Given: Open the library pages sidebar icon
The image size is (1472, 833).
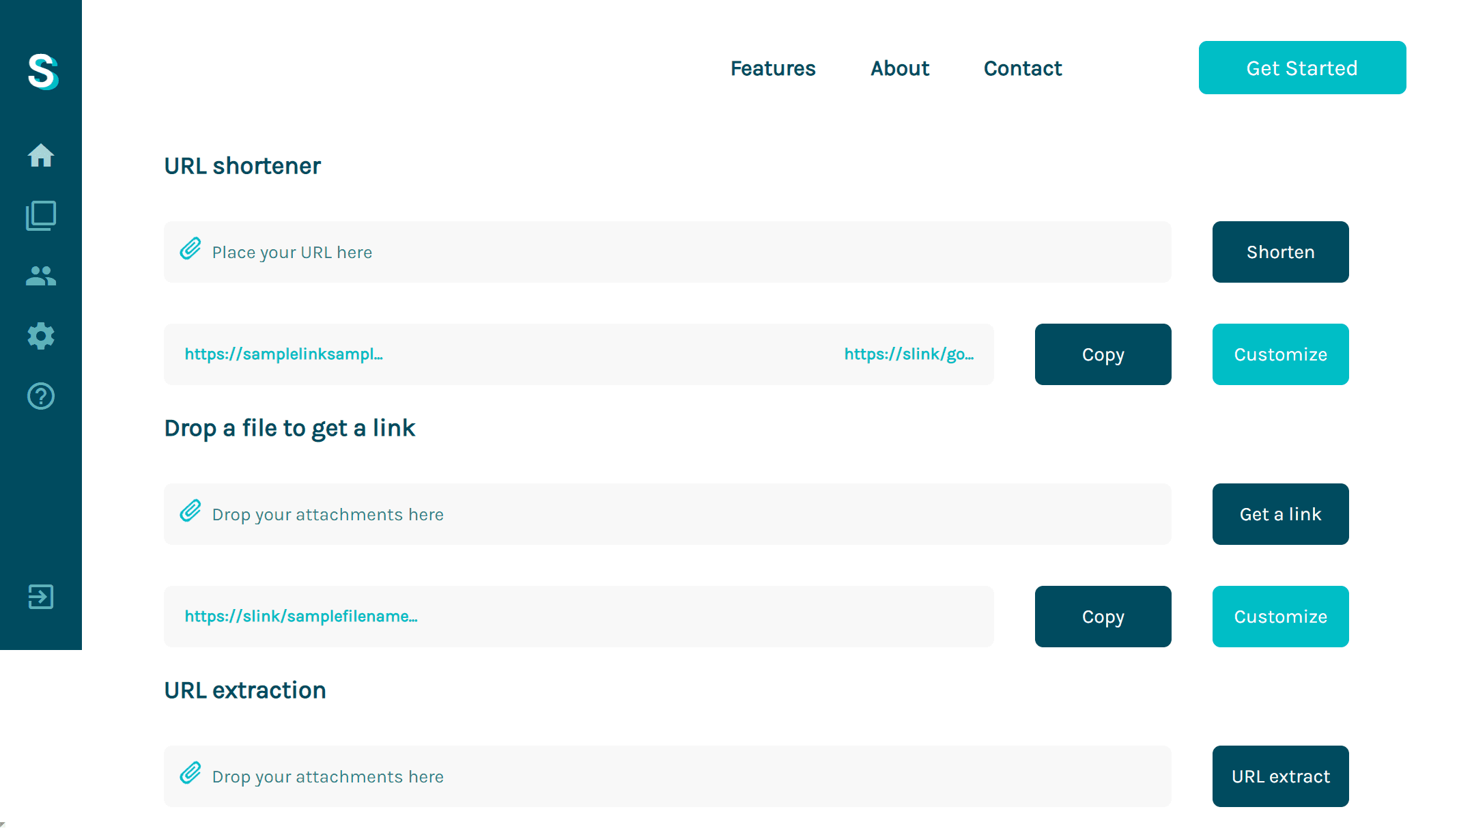Looking at the screenshot, I should (x=41, y=216).
